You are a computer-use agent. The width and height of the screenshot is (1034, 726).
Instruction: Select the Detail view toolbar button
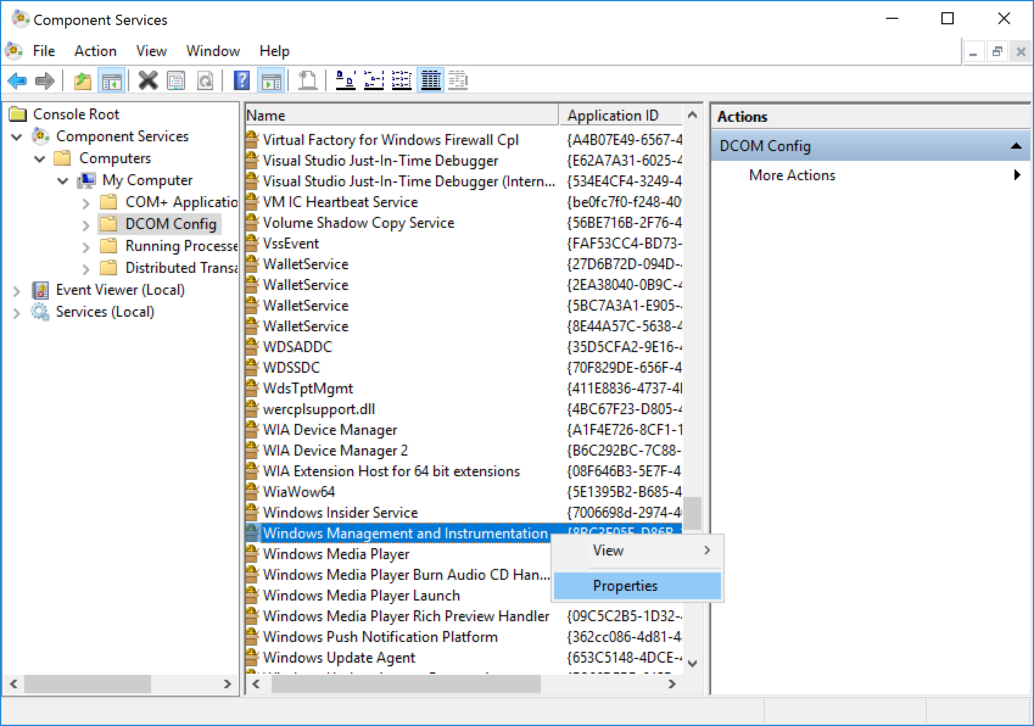[x=431, y=80]
